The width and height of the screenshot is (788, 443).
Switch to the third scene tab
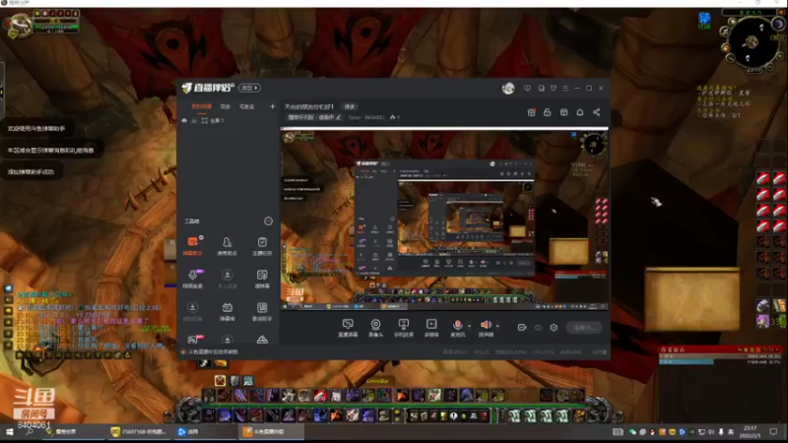pyautogui.click(x=247, y=106)
